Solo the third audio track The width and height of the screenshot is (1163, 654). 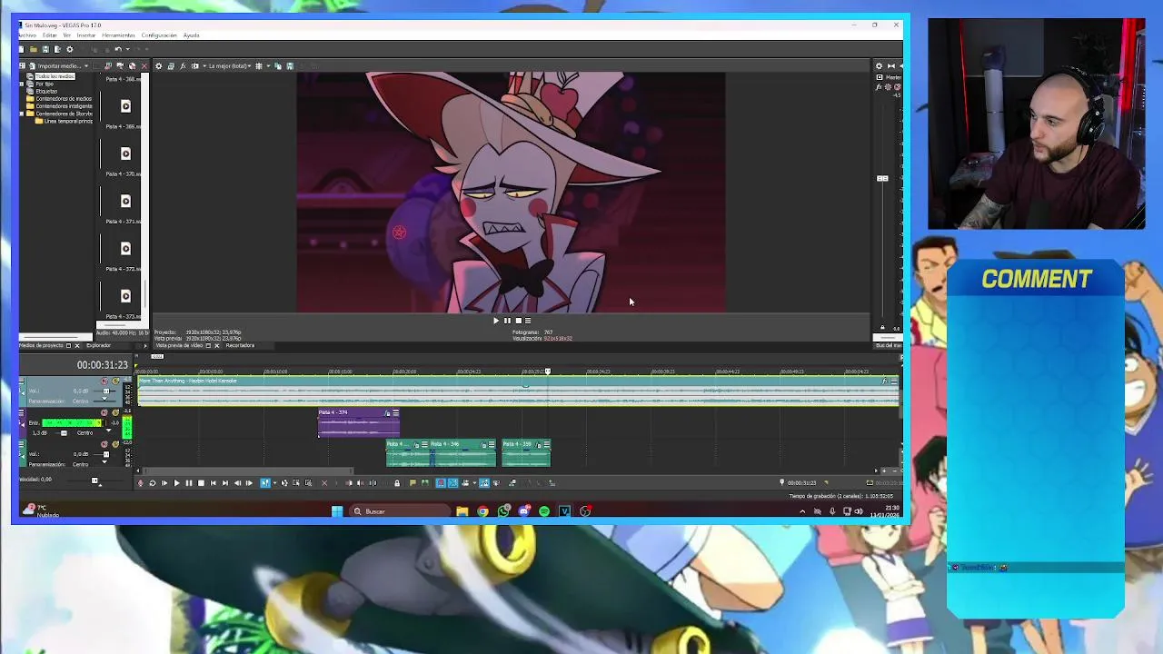coord(115,444)
